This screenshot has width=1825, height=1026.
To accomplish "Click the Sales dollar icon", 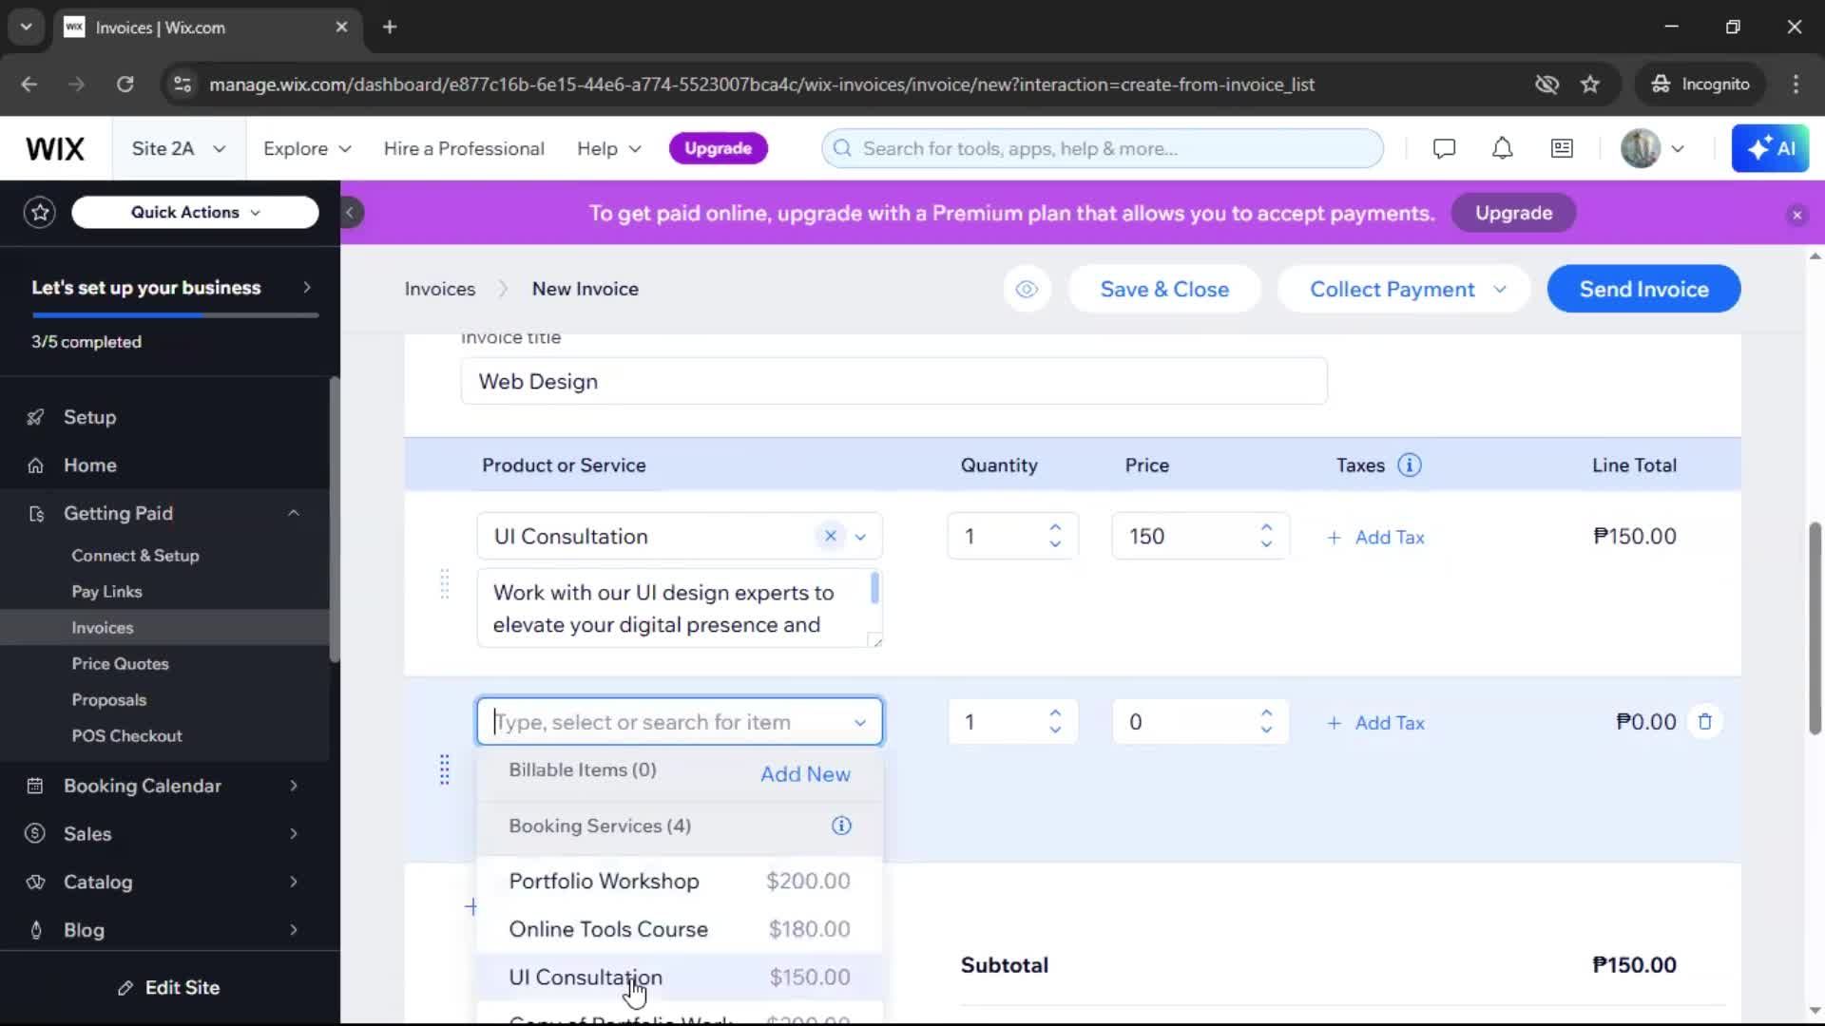I will click(x=35, y=833).
